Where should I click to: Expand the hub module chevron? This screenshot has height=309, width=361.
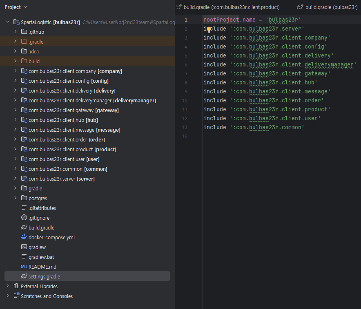point(16,119)
